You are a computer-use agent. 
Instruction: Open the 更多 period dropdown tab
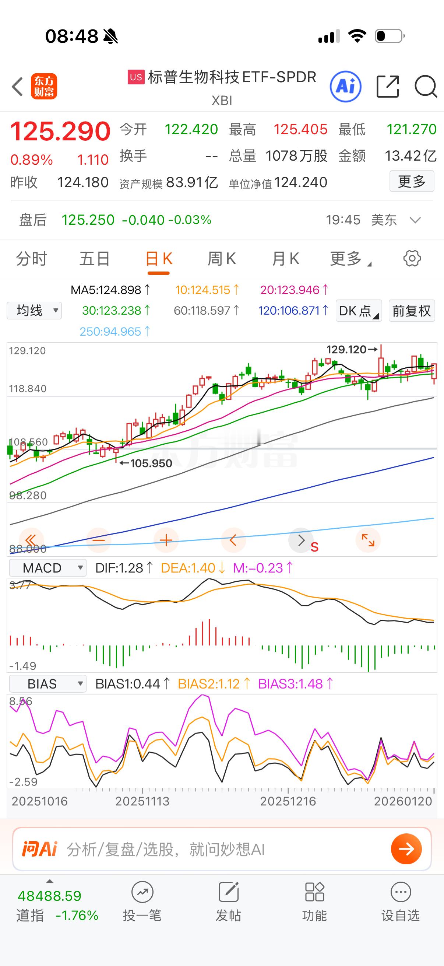pos(350,259)
